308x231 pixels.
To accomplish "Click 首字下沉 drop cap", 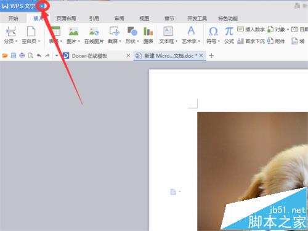I will coord(251,41).
